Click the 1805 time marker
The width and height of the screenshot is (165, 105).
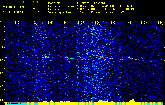[81, 22]
